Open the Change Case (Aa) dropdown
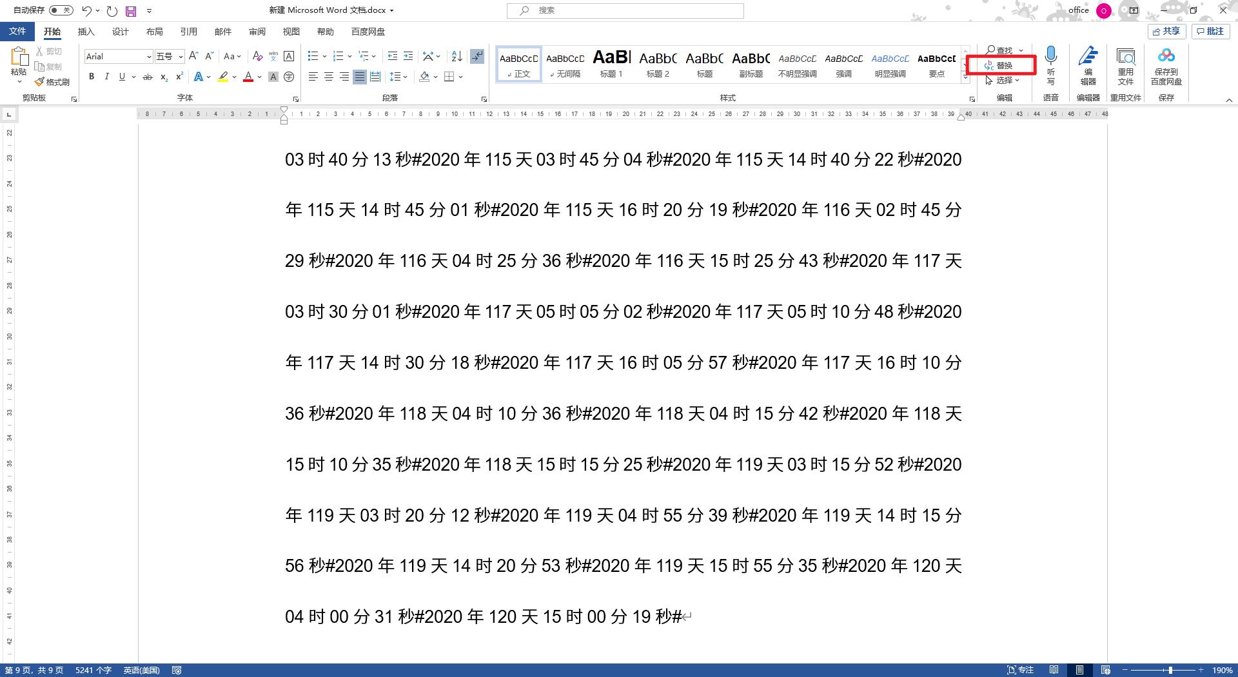 (x=232, y=57)
